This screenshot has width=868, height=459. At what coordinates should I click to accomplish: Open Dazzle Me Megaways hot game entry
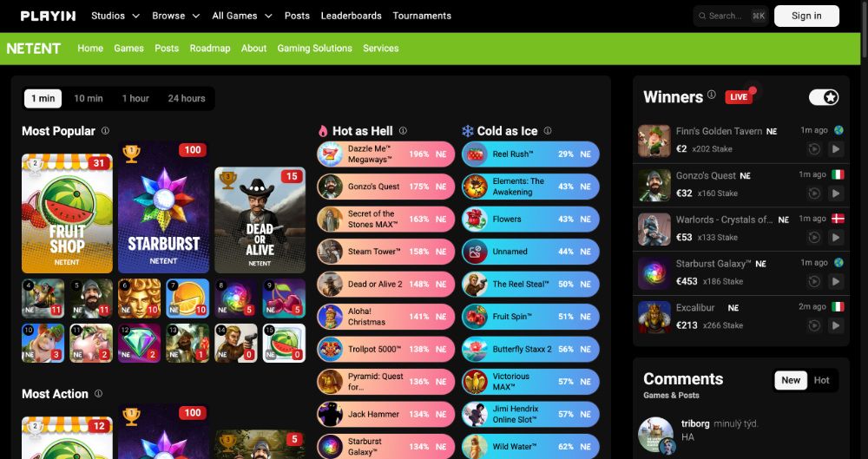pyautogui.click(x=386, y=154)
